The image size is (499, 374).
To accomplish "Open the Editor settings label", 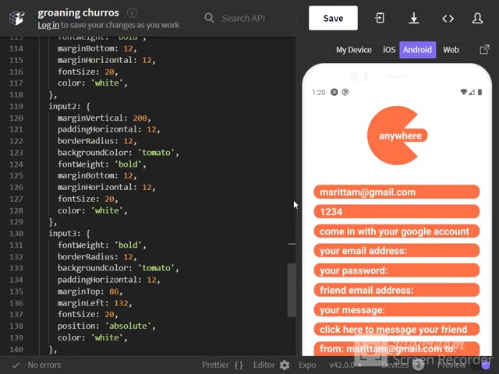I will tap(264, 365).
